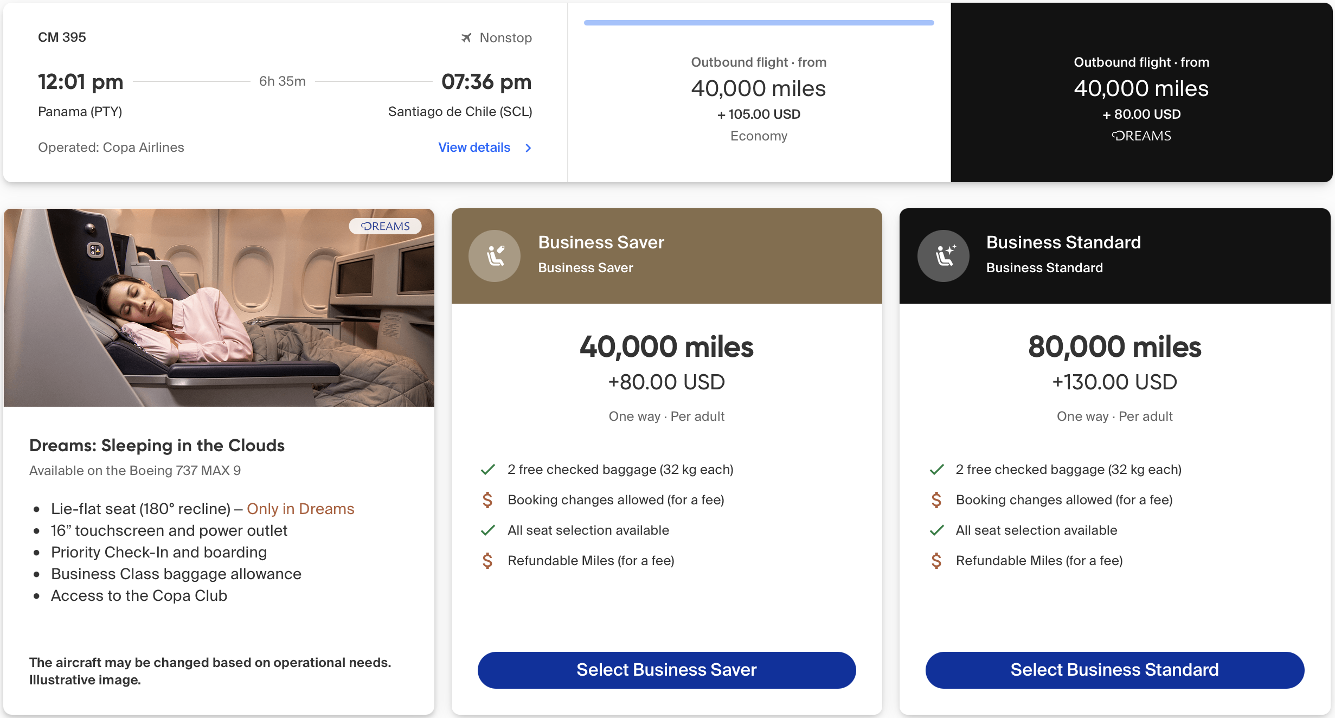Click the Business Standard card header
The width and height of the screenshot is (1335, 718).
1114,256
